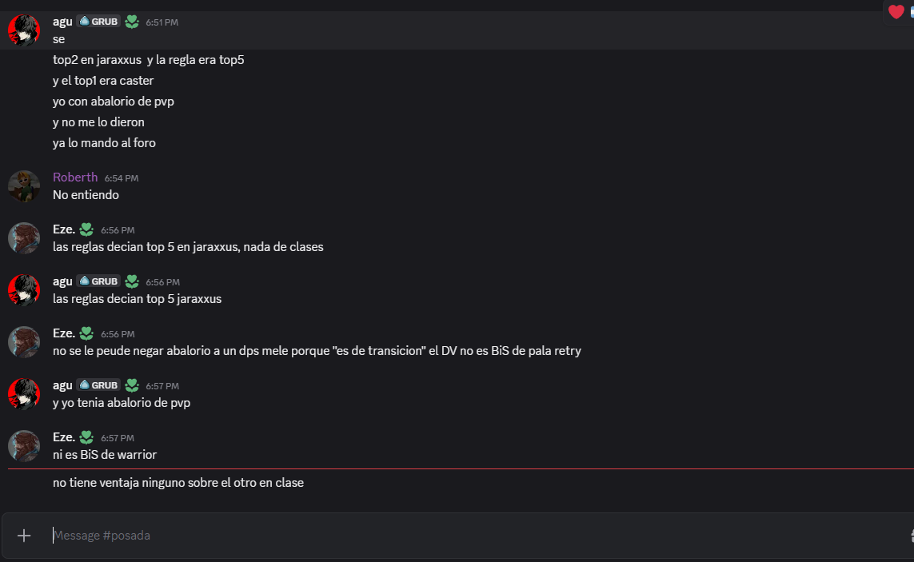Click the 6:54 PM timestamp

pyautogui.click(x=122, y=178)
